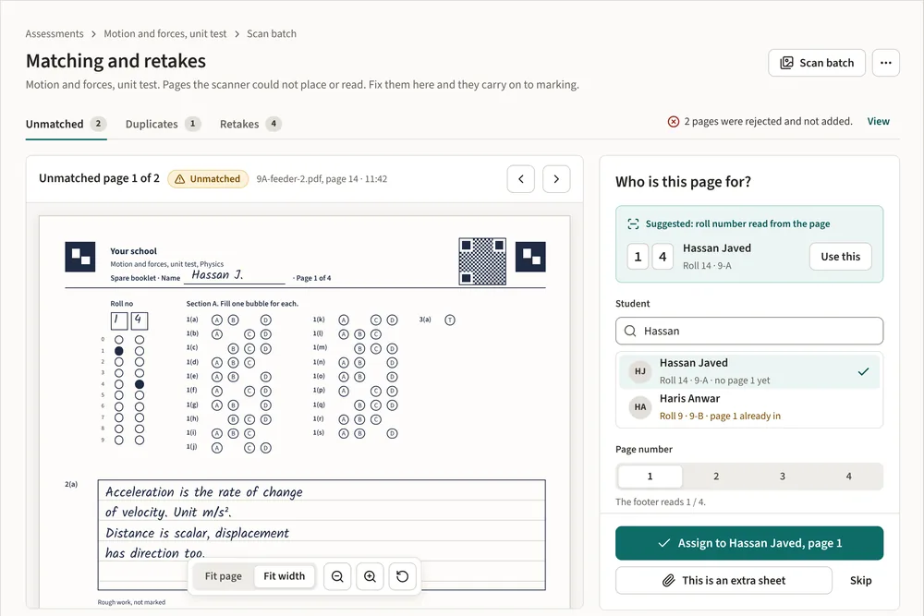Click the 'Page 1 of 4' label on sheet

[x=313, y=278]
